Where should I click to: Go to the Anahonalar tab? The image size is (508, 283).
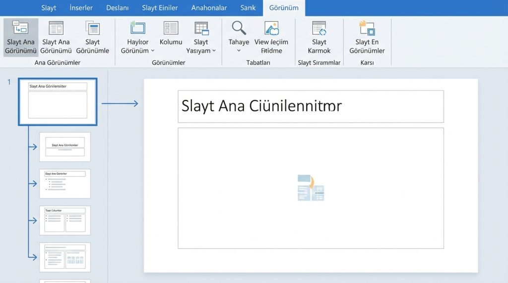[x=209, y=8]
